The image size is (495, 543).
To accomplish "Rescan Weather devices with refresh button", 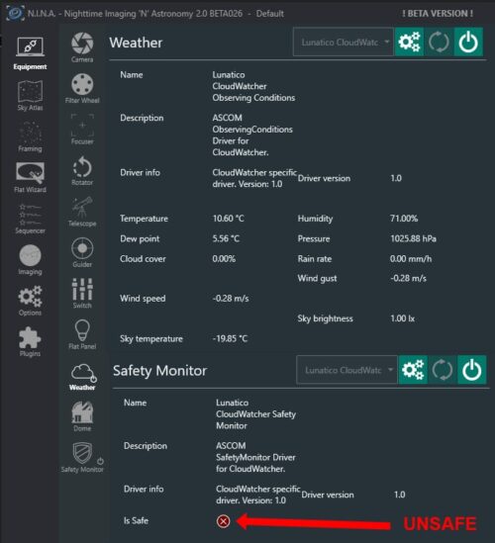I will [x=439, y=42].
